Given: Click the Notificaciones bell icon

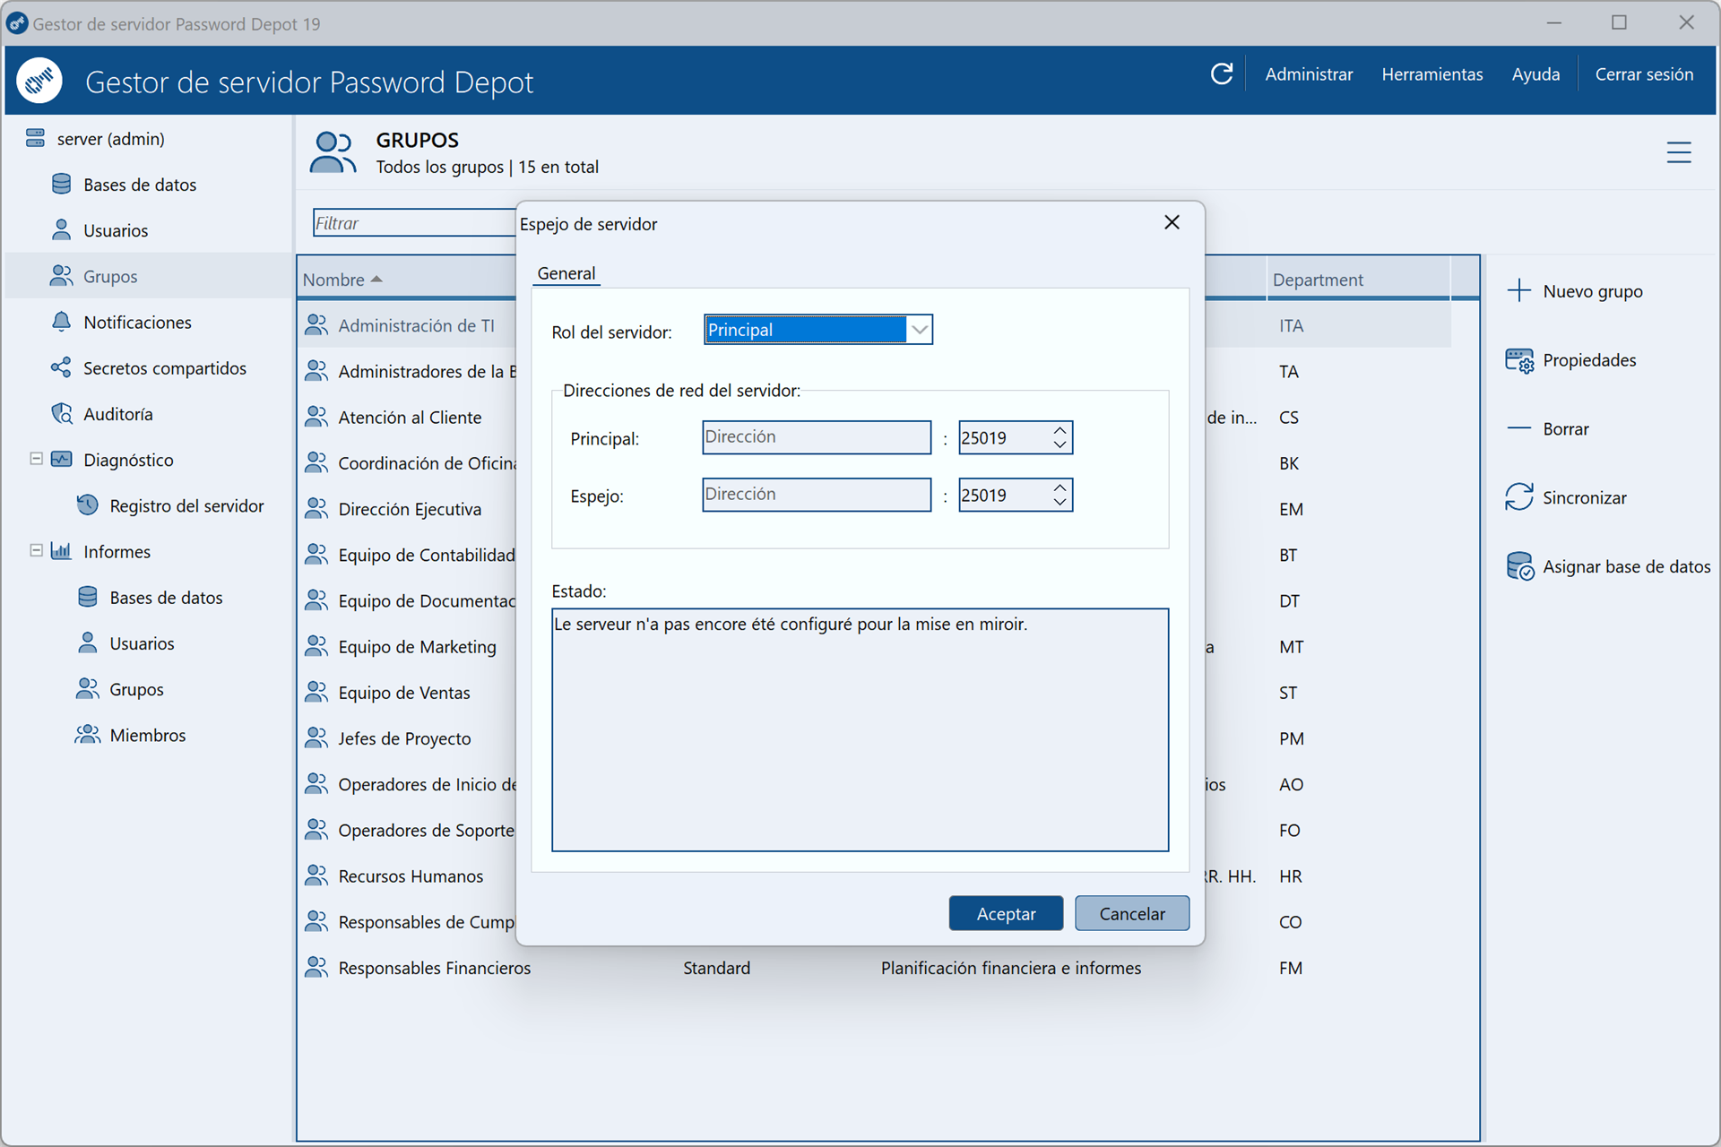Looking at the screenshot, I should [62, 322].
